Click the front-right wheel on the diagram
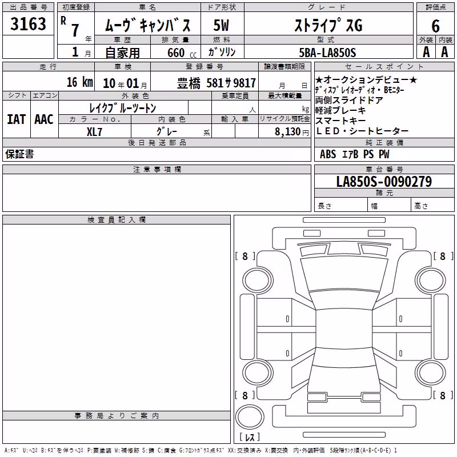This screenshot has height=457, width=457. (431, 280)
